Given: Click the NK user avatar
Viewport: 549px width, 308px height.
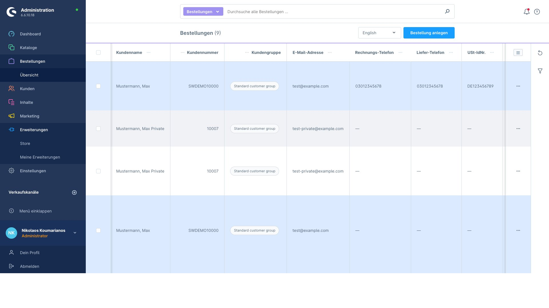Looking at the screenshot, I should point(11,233).
